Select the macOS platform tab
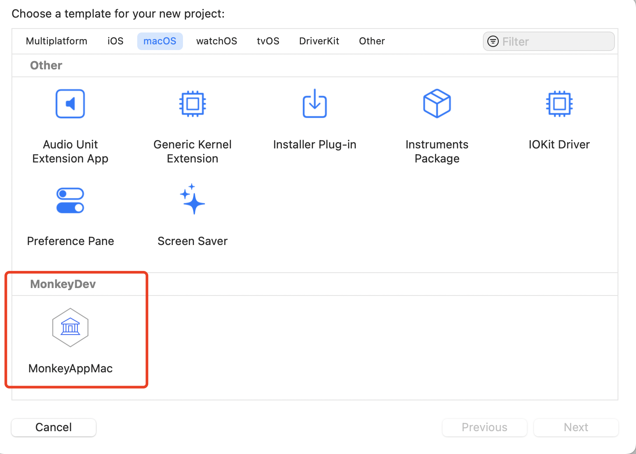 (160, 41)
